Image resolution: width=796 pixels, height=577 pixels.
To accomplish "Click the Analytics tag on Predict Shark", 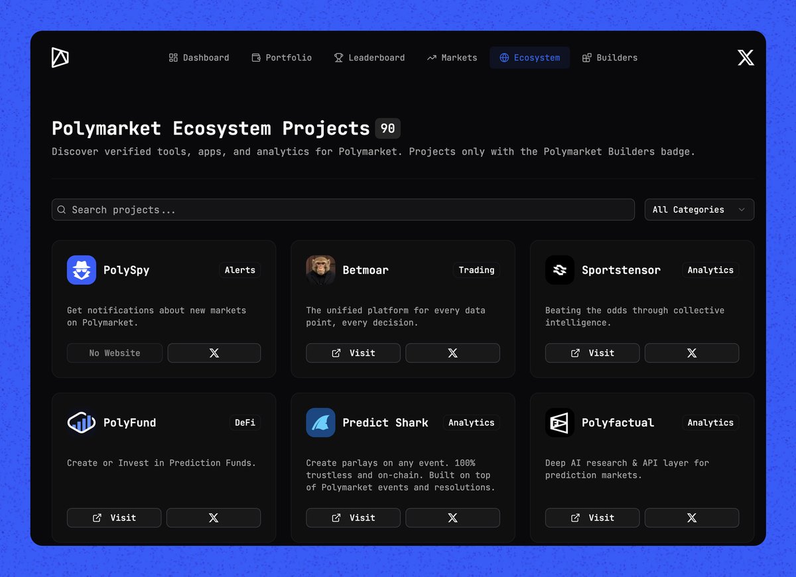I will pyautogui.click(x=471, y=422).
